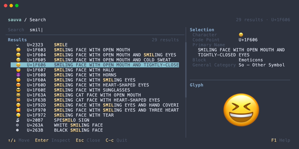
Task: Select the U+2323 SMILE result row
Action: [x=95, y=45]
